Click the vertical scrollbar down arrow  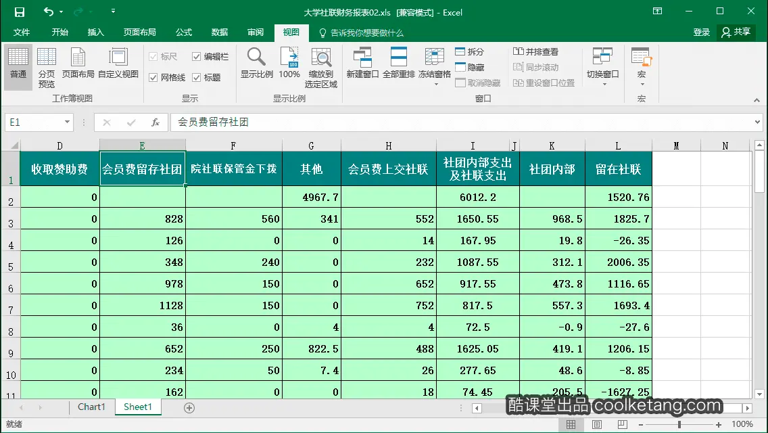[x=759, y=394]
